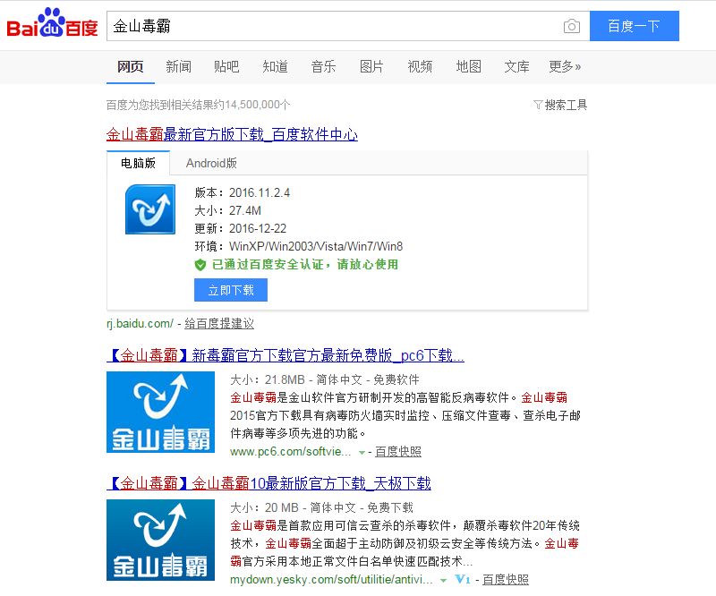This screenshot has height=596, width=716.
Task: Click the version text 2016.11.2.4
Action: [260, 192]
